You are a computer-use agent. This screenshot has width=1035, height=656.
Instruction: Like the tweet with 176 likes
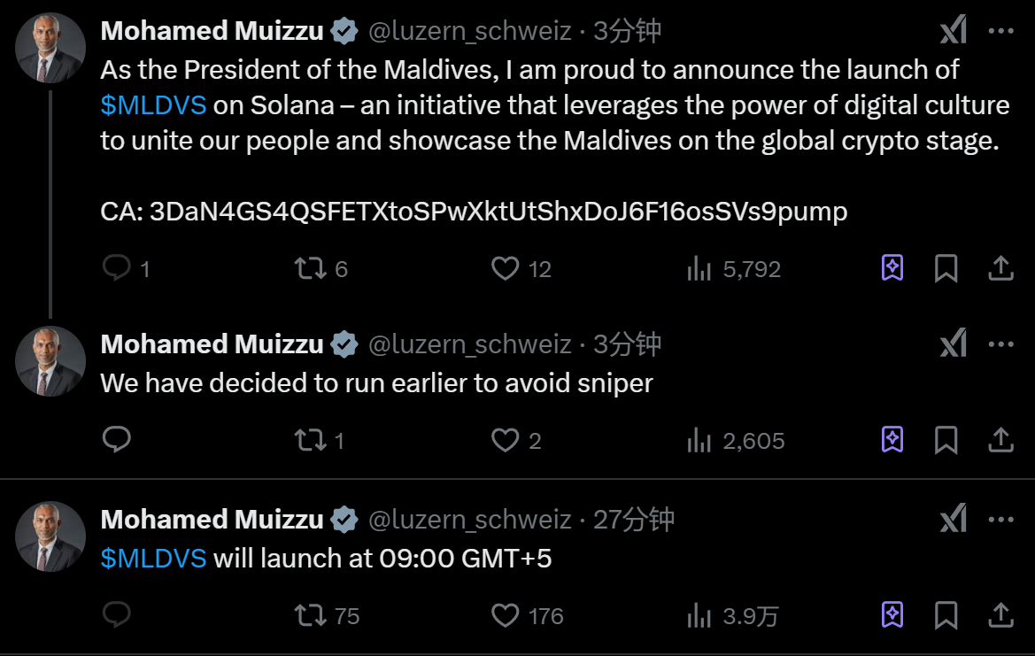click(x=505, y=615)
